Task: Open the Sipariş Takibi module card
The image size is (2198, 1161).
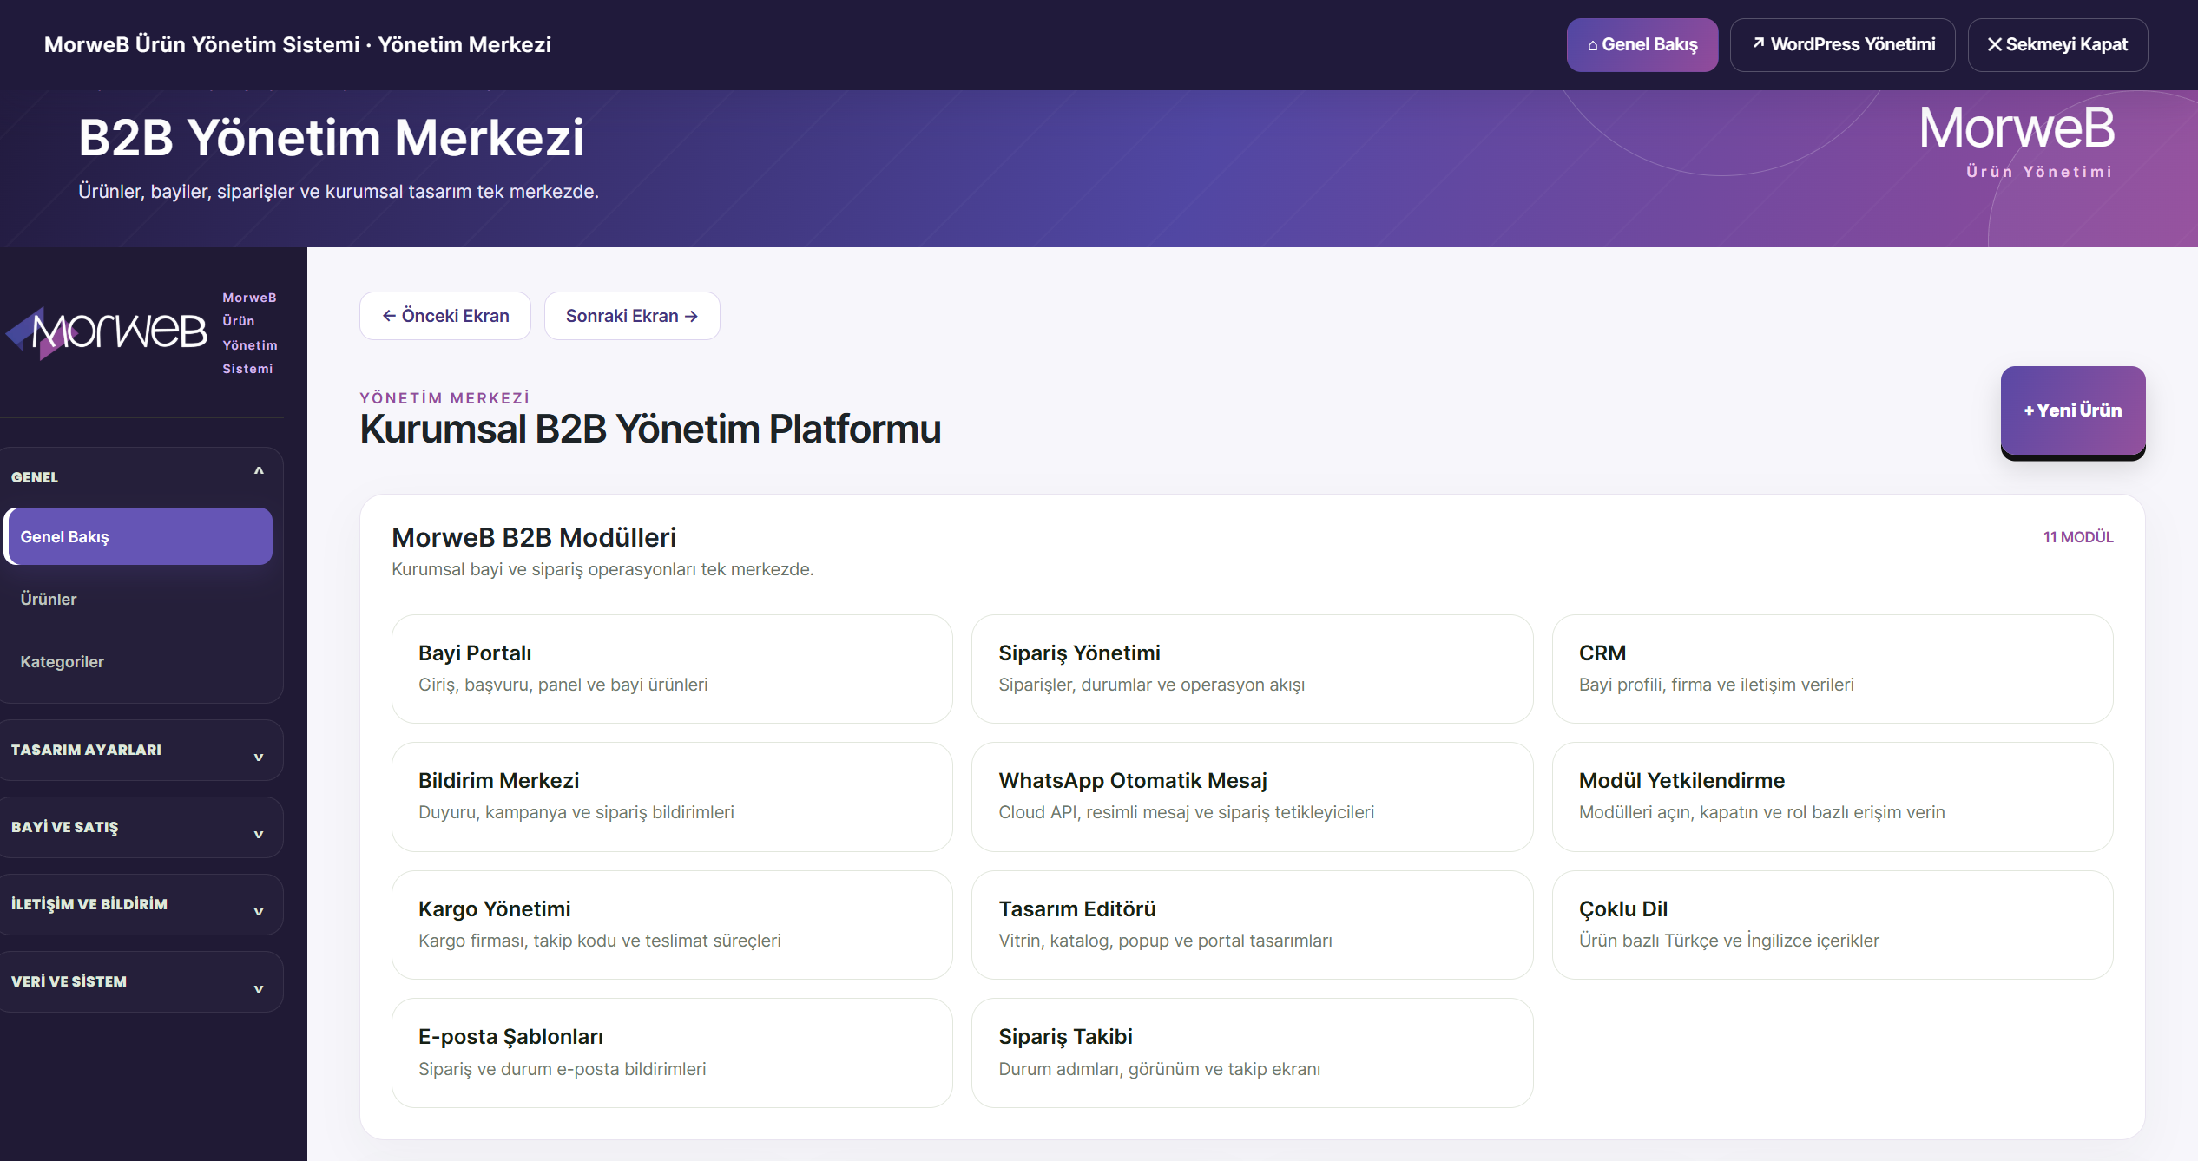Action: click(1252, 1053)
